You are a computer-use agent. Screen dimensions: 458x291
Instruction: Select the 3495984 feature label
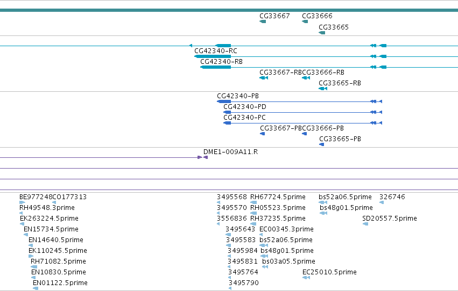[243, 251]
